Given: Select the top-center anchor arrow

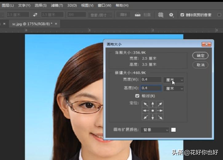Looking at the screenshot, I should pos(153,104).
